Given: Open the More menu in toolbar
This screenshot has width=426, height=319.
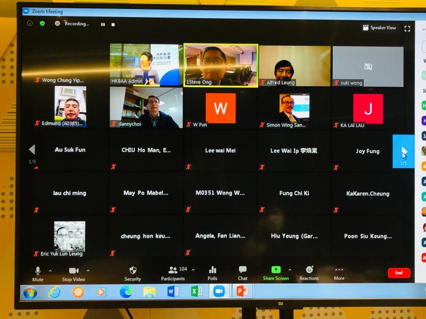Looking at the screenshot, I should 339,273.
